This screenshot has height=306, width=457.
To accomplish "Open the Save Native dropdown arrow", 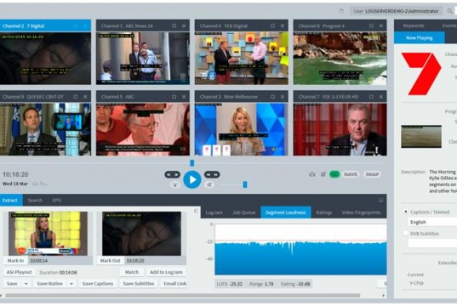I will tap(71, 284).
